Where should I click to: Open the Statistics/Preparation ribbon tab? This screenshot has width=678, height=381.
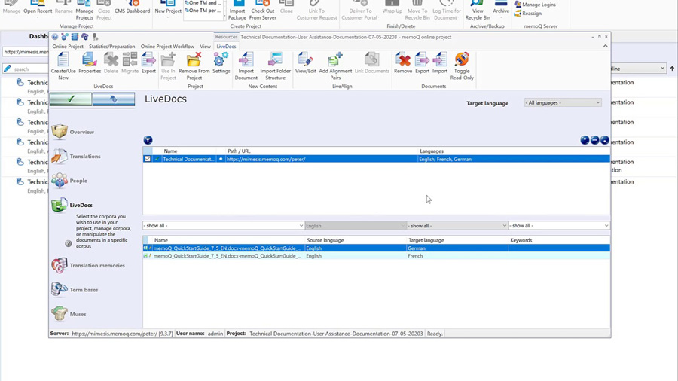(112, 46)
